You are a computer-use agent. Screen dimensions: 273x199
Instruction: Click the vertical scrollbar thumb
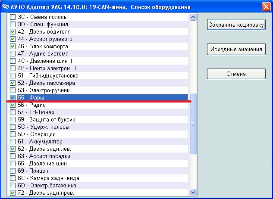[193, 124]
